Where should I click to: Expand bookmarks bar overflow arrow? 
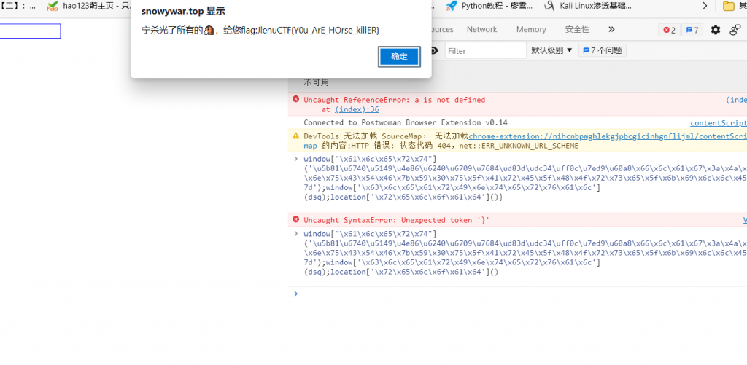(705, 6)
